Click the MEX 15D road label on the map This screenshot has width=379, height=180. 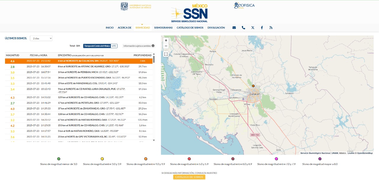point(254,135)
